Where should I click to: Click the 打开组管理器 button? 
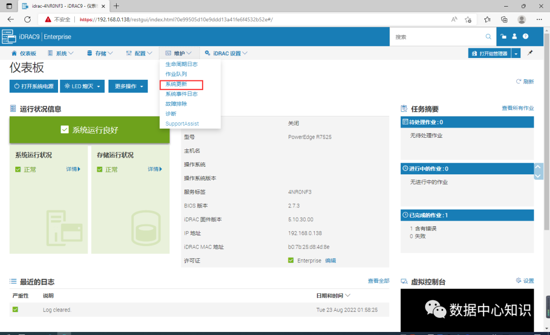click(x=490, y=53)
